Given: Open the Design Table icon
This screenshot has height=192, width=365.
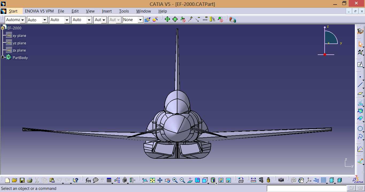Looking at the screenshot, I should [109, 181].
